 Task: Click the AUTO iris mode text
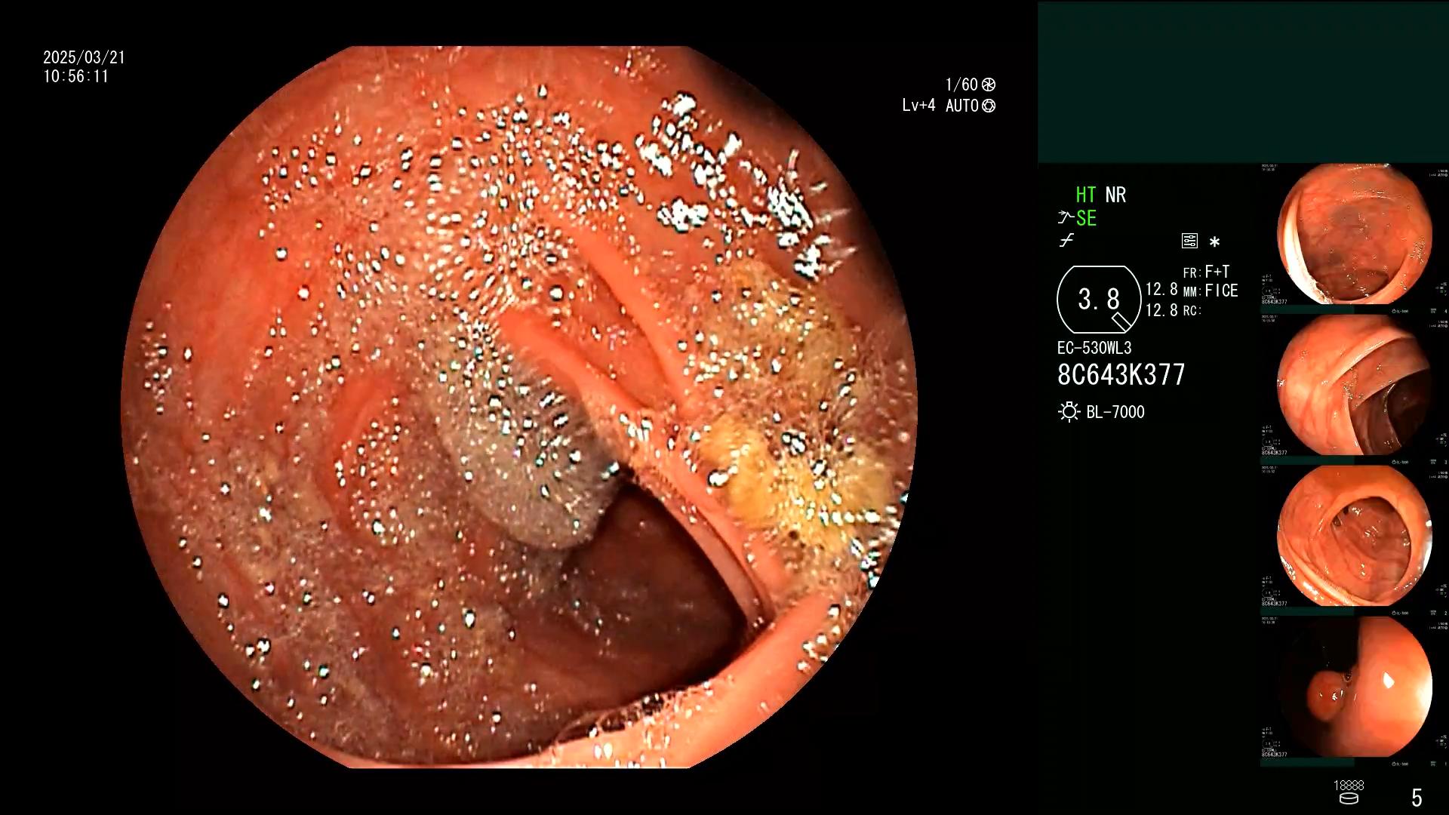tap(962, 106)
